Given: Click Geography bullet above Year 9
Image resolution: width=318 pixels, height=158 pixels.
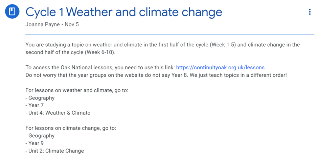Looking at the screenshot, I should pos(40,136).
